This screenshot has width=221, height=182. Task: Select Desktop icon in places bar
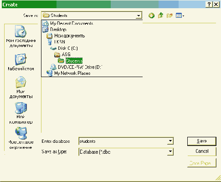click(21, 62)
